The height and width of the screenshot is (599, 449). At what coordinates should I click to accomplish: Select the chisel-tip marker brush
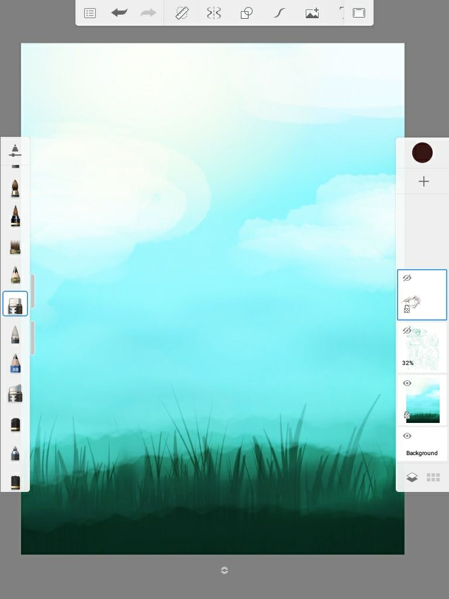[15, 394]
